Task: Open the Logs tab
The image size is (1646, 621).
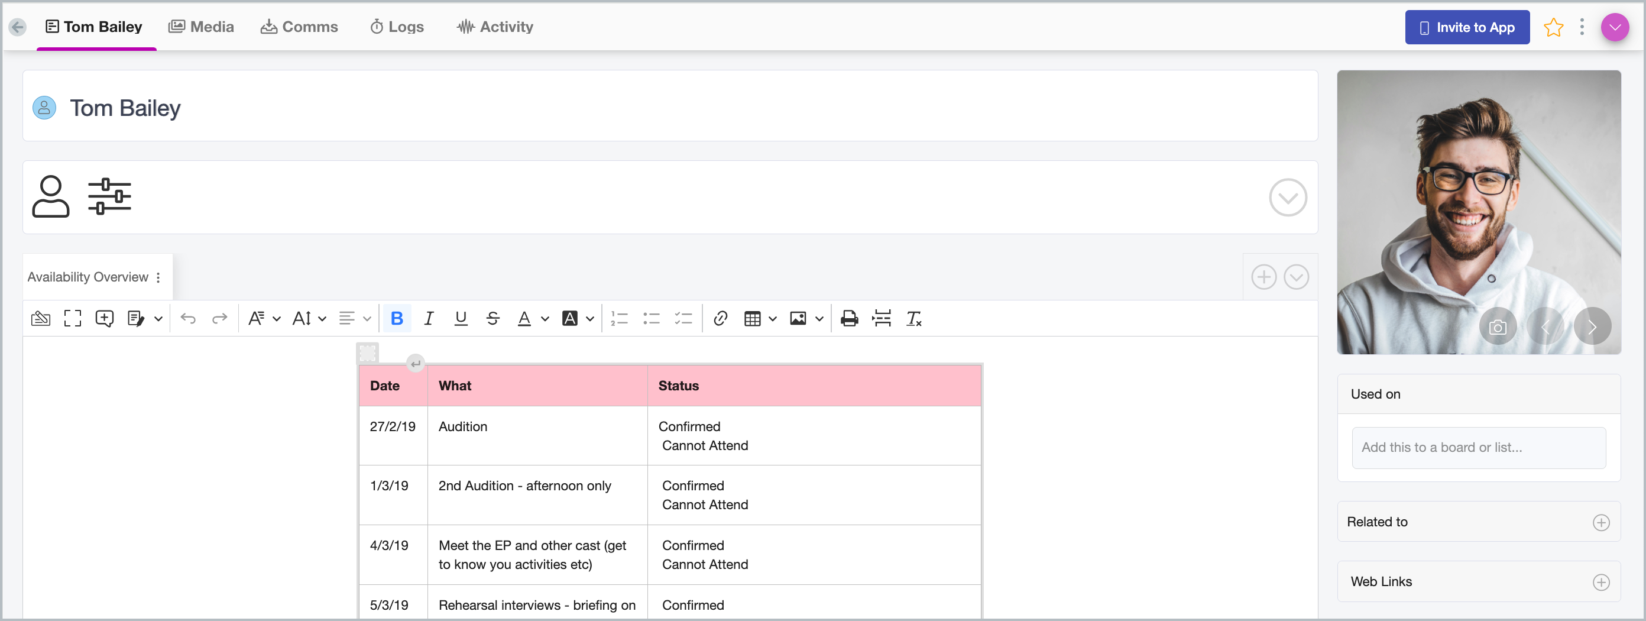Action: (x=397, y=27)
